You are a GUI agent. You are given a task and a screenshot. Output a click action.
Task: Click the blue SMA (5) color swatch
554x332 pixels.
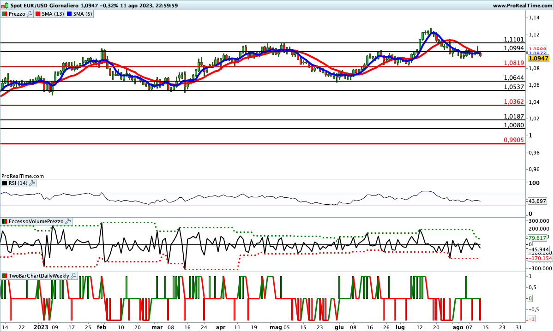click(70, 14)
